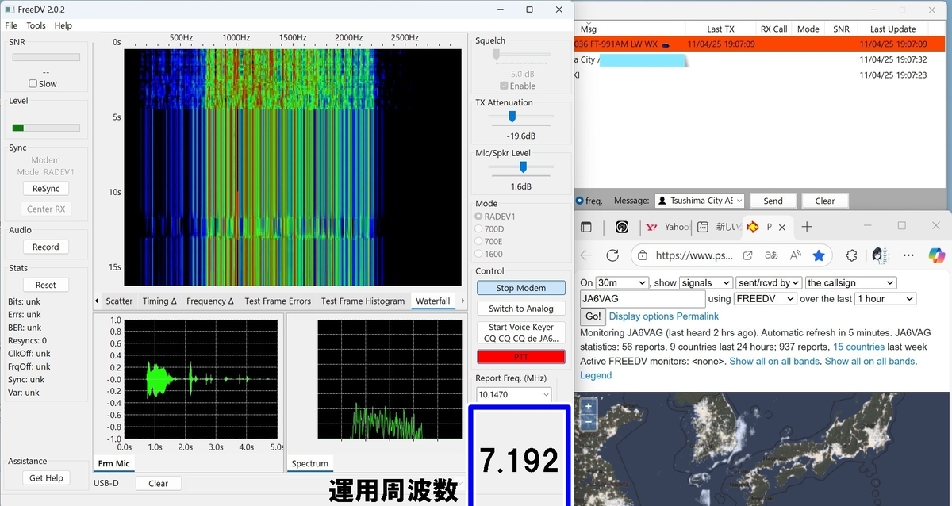952x506 pixels.
Task: Open the Edge three-dot settings menu
Action: click(909, 255)
